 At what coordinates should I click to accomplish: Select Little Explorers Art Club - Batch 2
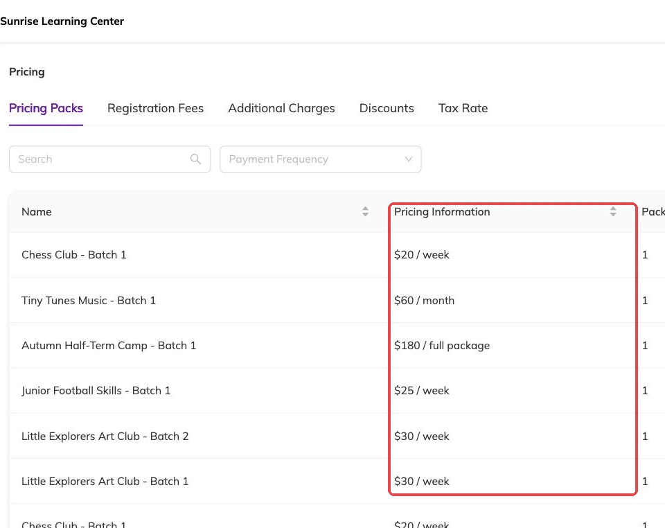105,436
